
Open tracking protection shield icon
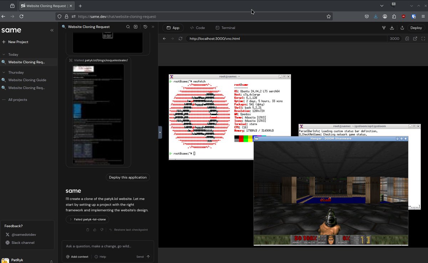coord(60,16)
